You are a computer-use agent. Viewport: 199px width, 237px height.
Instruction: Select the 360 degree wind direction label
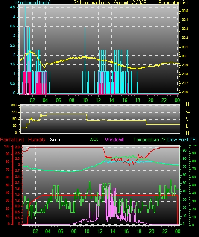click(14, 105)
